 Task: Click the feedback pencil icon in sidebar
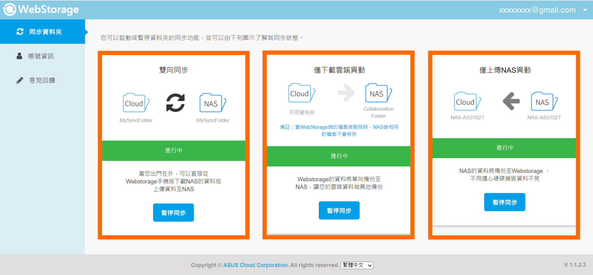[x=20, y=80]
